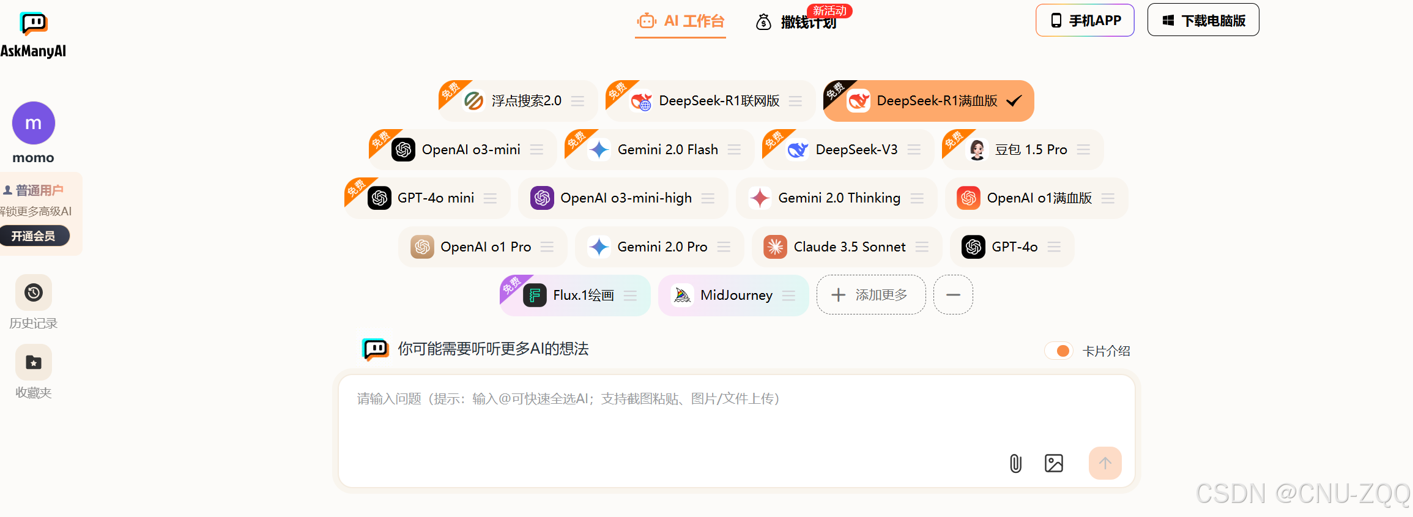Select the DeepSeek-R1联网版 model chip

click(711, 101)
